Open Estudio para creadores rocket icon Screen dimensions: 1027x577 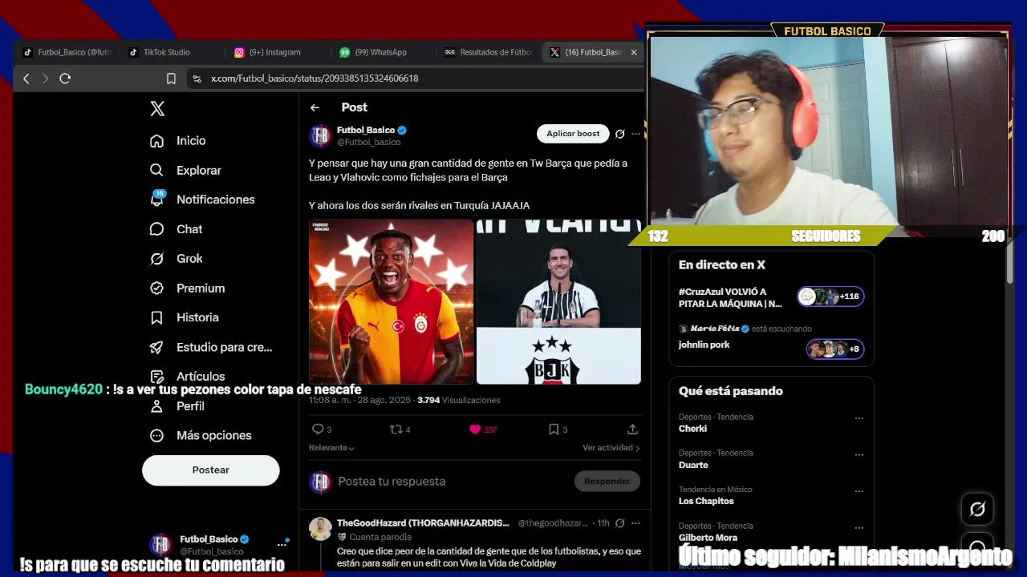[x=156, y=347]
